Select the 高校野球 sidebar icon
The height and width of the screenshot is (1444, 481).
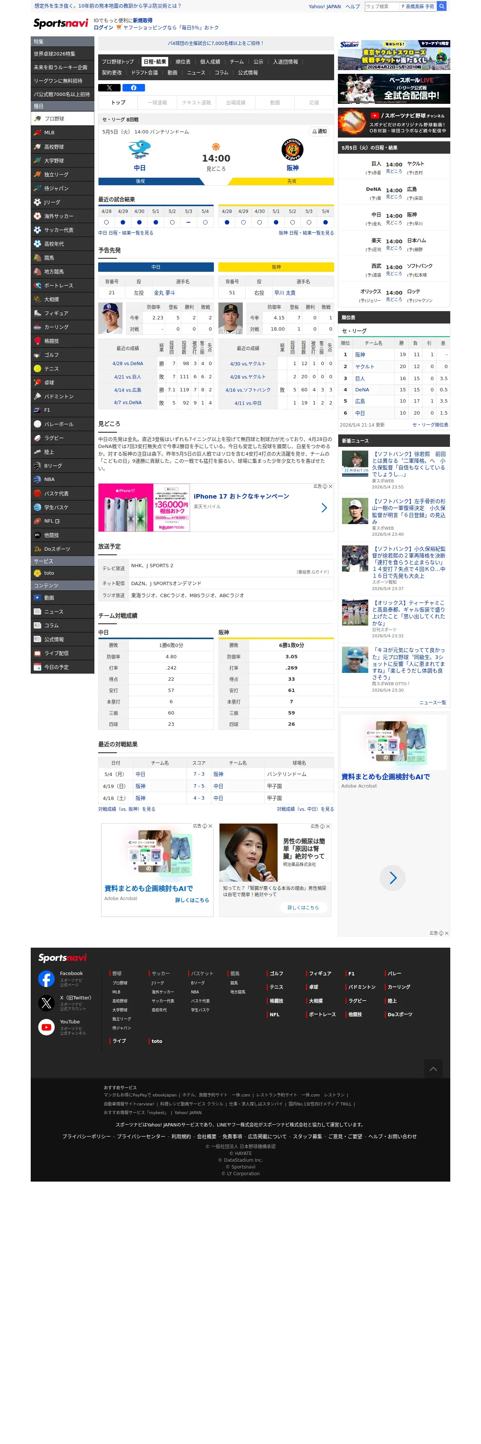[37, 147]
